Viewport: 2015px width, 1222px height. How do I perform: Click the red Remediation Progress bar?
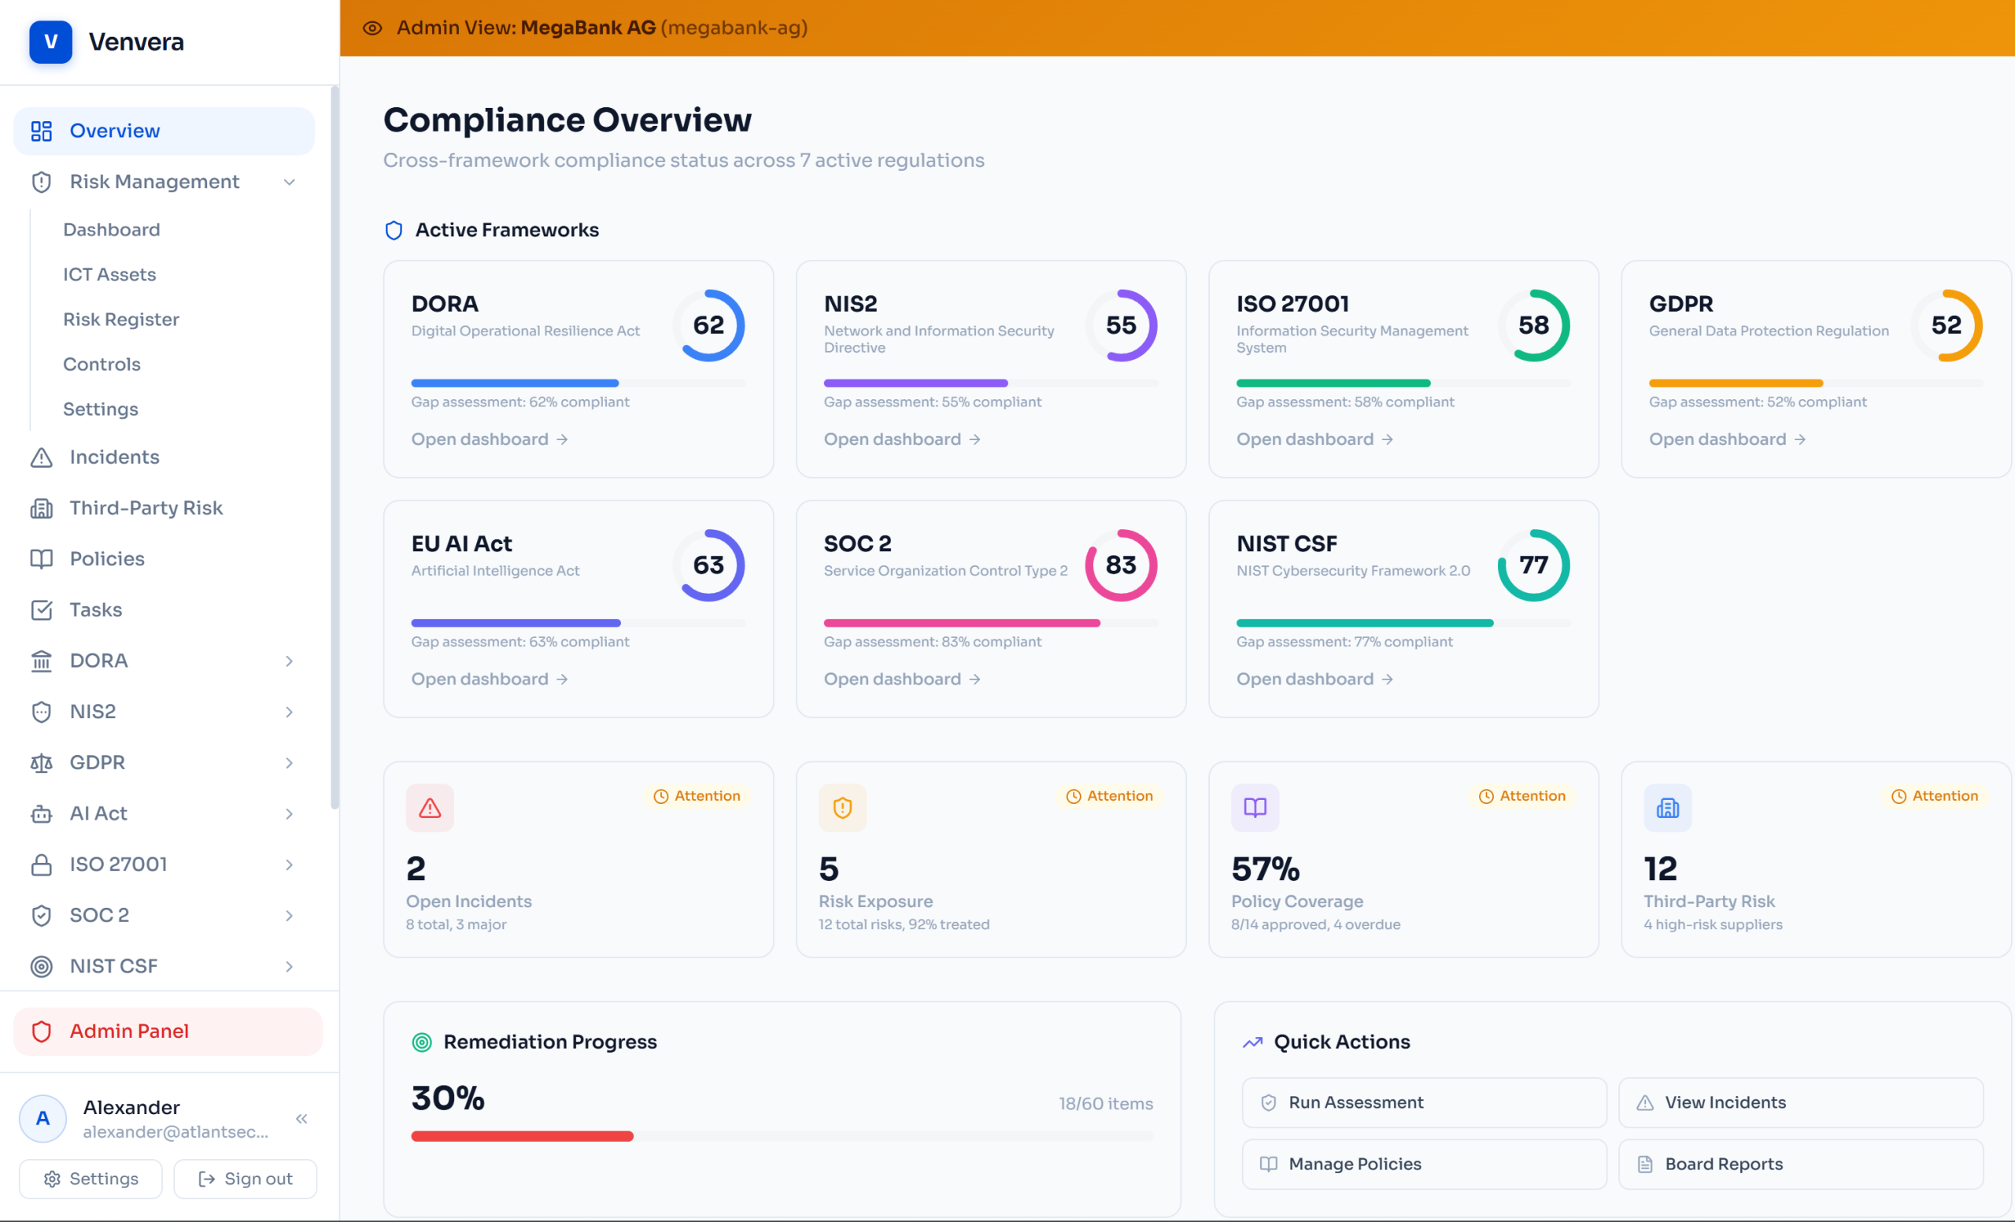[x=522, y=1136]
